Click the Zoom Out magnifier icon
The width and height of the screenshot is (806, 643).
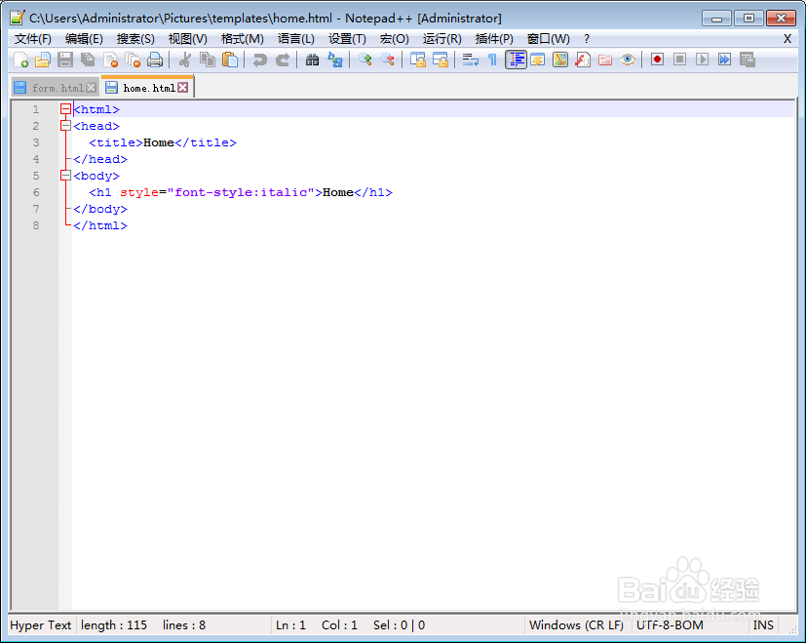click(x=388, y=60)
